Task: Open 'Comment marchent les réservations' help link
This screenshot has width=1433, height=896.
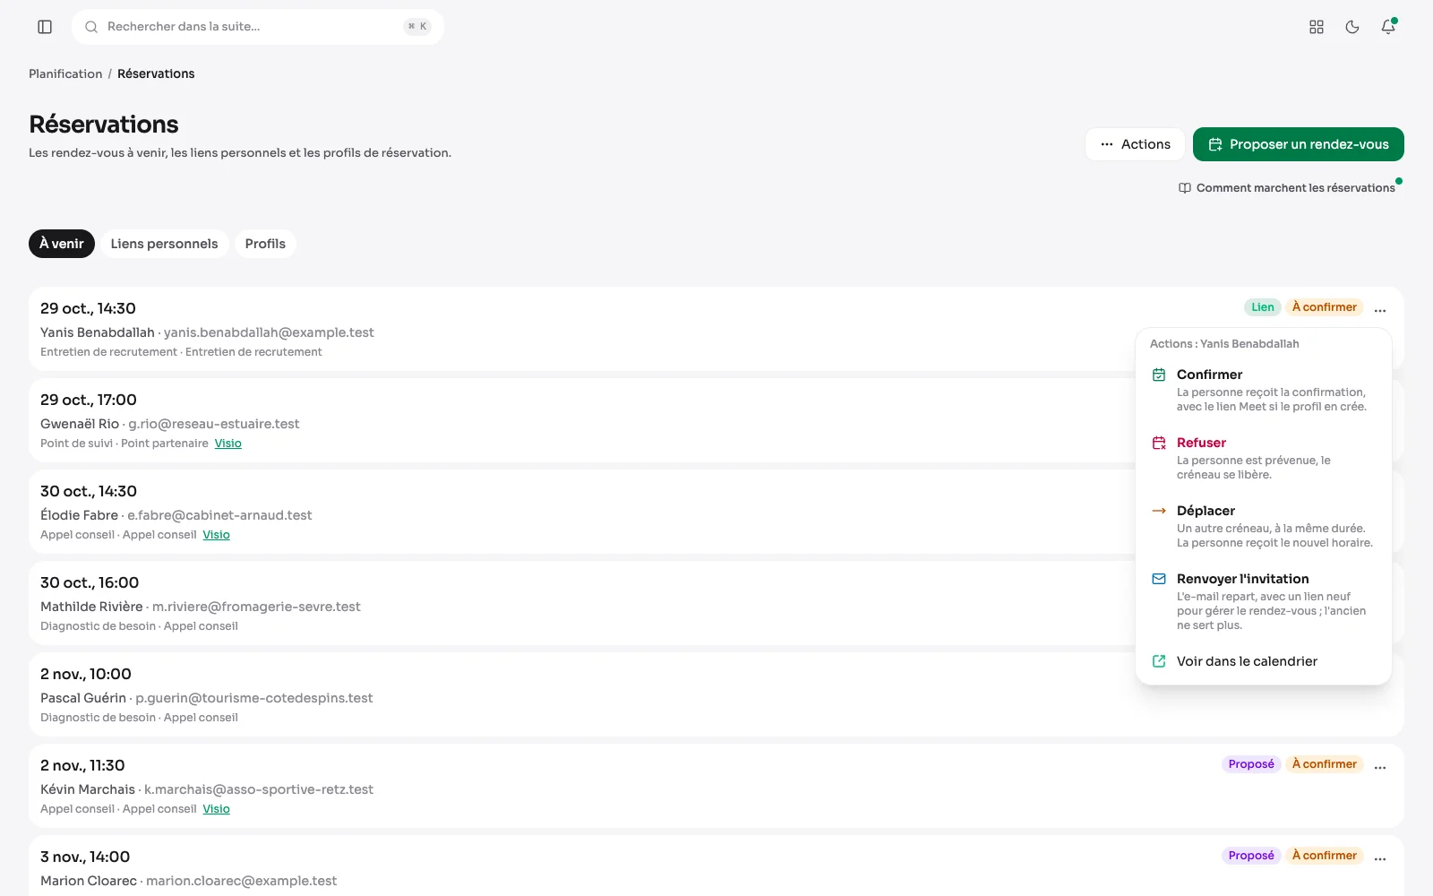Action: 1287,187
